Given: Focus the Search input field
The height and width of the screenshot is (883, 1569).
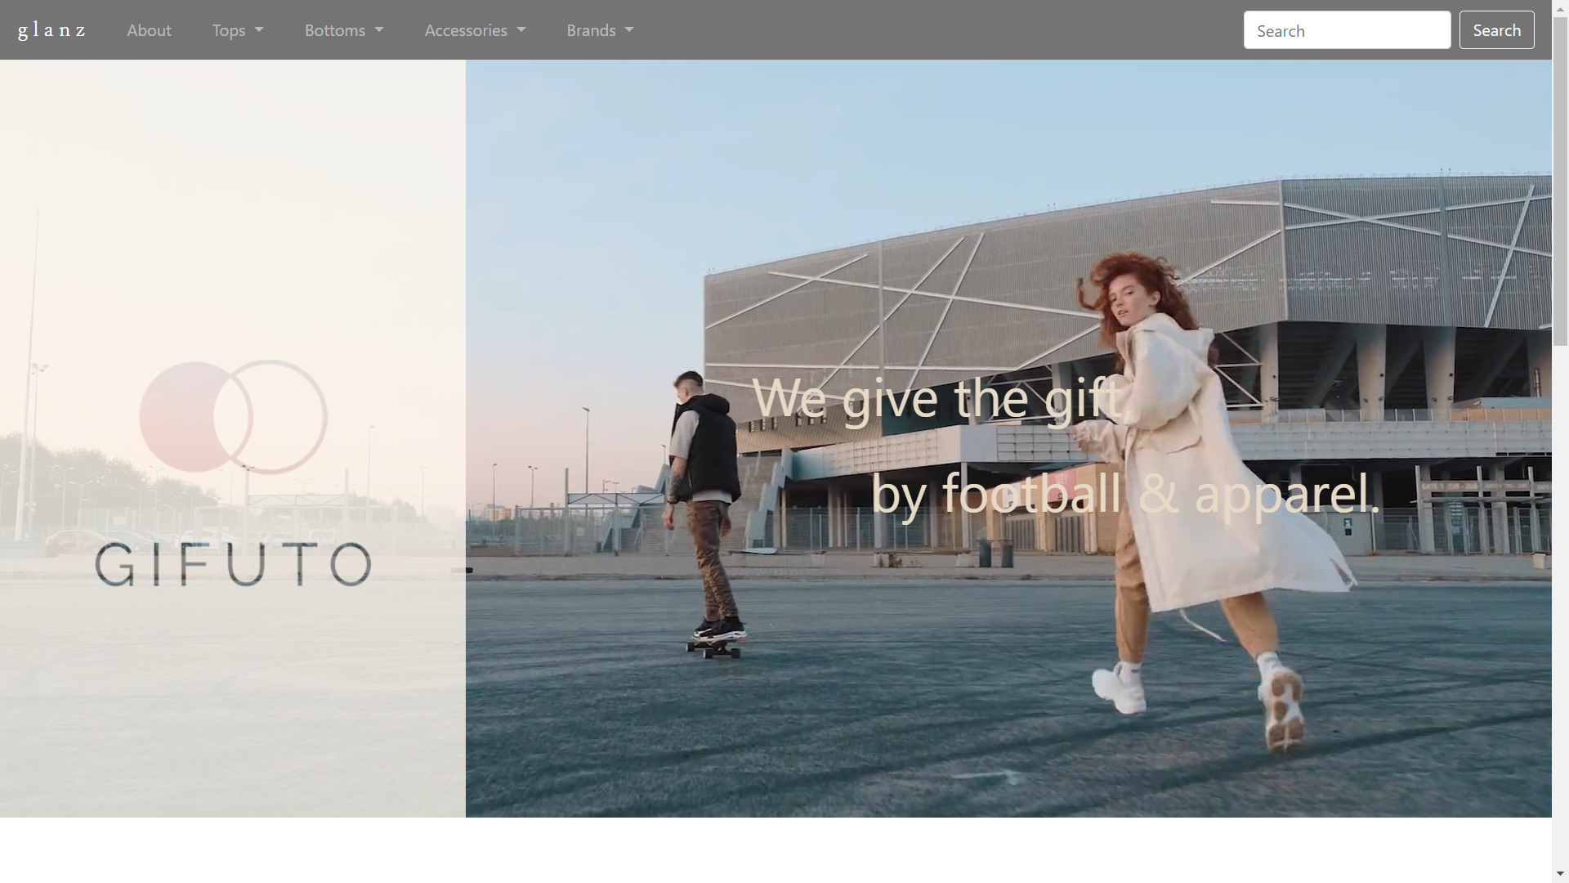Looking at the screenshot, I should (1346, 30).
